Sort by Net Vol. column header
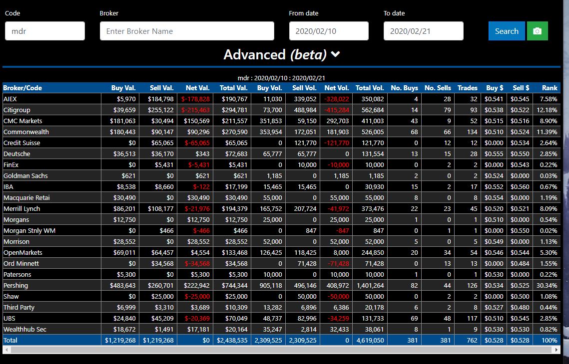569x364 pixels. 336,88
